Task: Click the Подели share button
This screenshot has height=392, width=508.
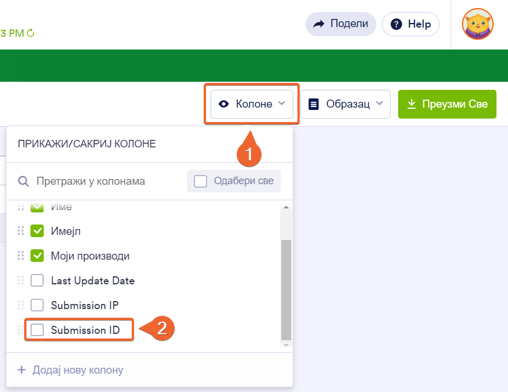Action: (341, 24)
